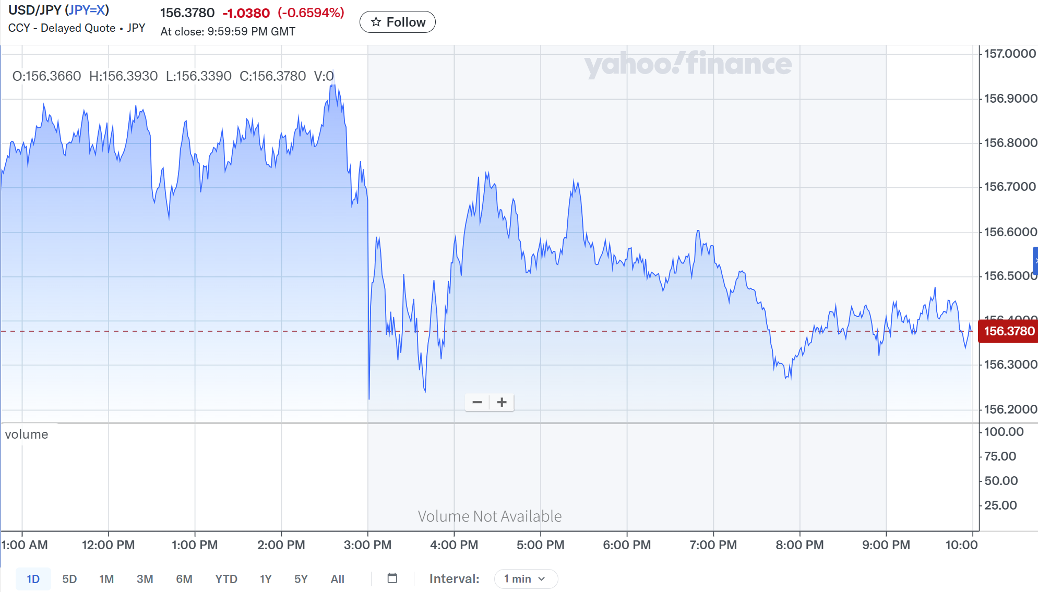Show the All time range

pyautogui.click(x=338, y=579)
